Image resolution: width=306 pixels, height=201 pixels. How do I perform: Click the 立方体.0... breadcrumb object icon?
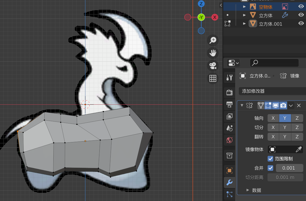coord(243,76)
